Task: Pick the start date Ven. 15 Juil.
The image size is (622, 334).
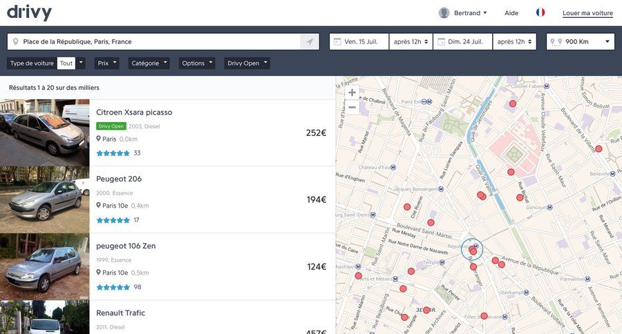Action: 359,41
